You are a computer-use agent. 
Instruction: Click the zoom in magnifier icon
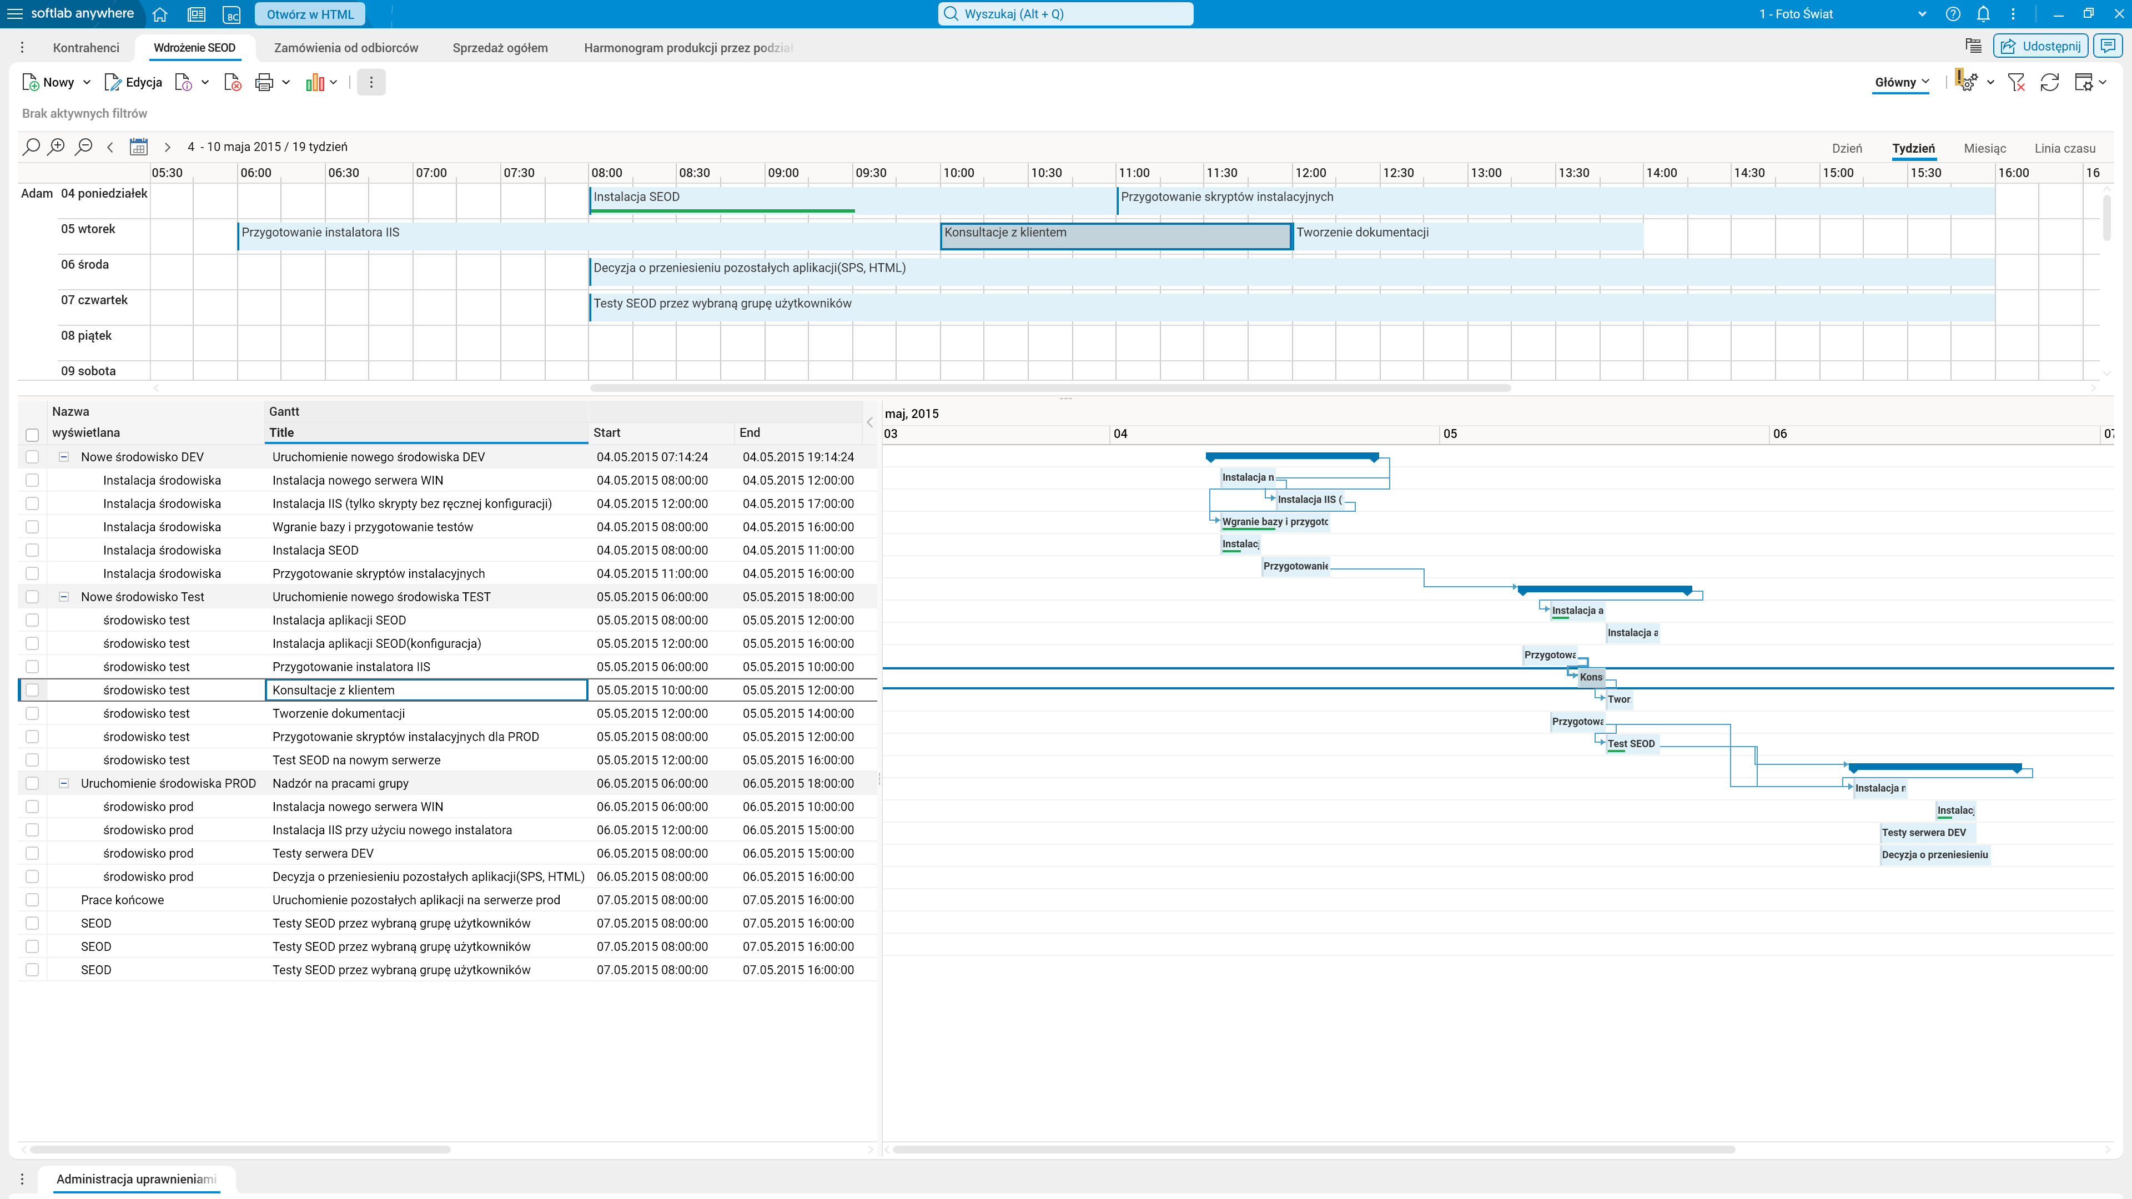point(56,147)
